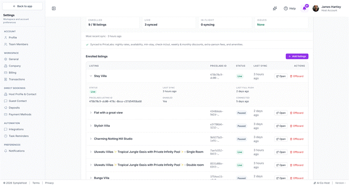
Task: Open notifications bell icon
Action: tap(304, 8)
